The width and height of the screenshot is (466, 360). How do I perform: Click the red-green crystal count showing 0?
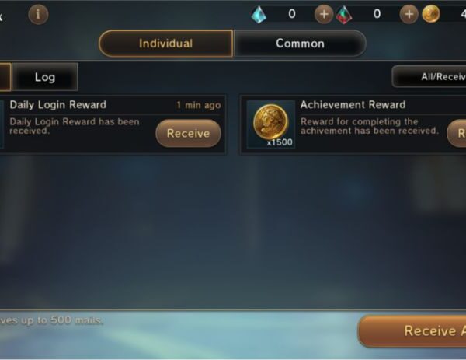pyautogui.click(x=377, y=14)
